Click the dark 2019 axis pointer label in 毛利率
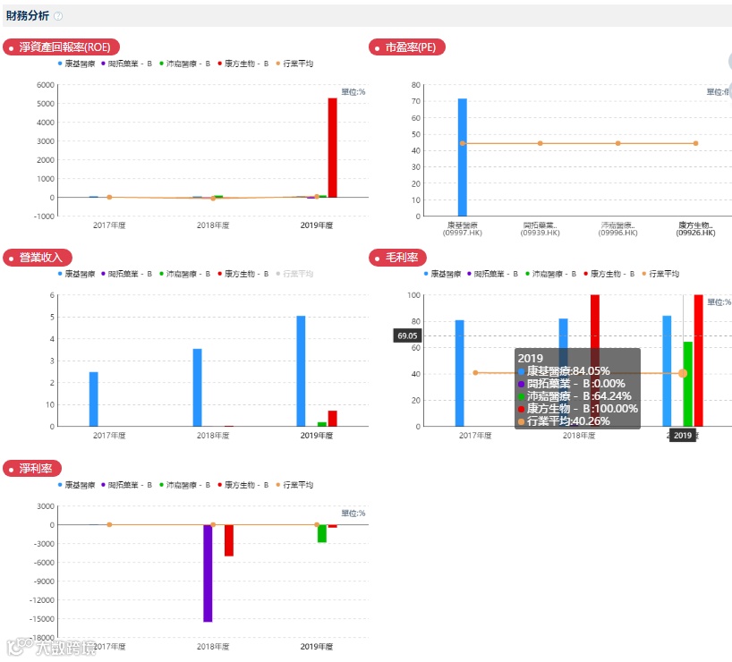Image resolution: width=732 pixels, height=662 pixels. point(683,435)
